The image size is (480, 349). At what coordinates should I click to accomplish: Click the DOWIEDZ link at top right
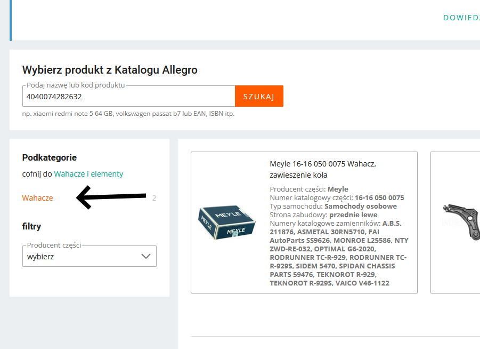(x=461, y=18)
